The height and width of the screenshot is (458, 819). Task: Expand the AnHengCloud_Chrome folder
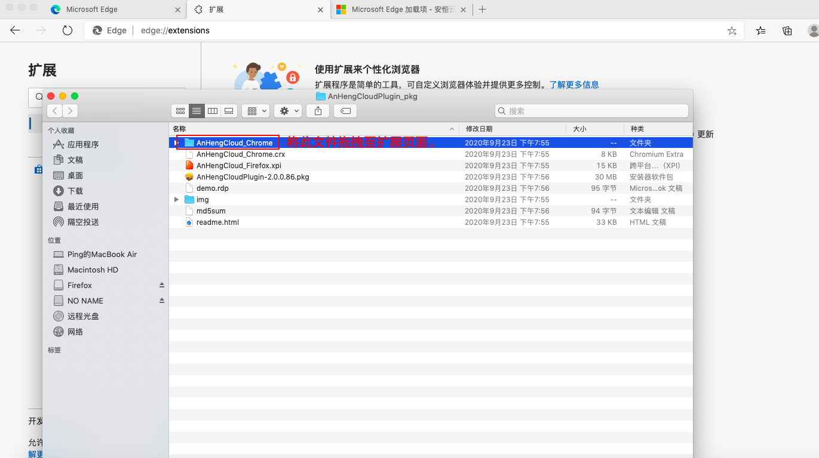click(x=176, y=143)
